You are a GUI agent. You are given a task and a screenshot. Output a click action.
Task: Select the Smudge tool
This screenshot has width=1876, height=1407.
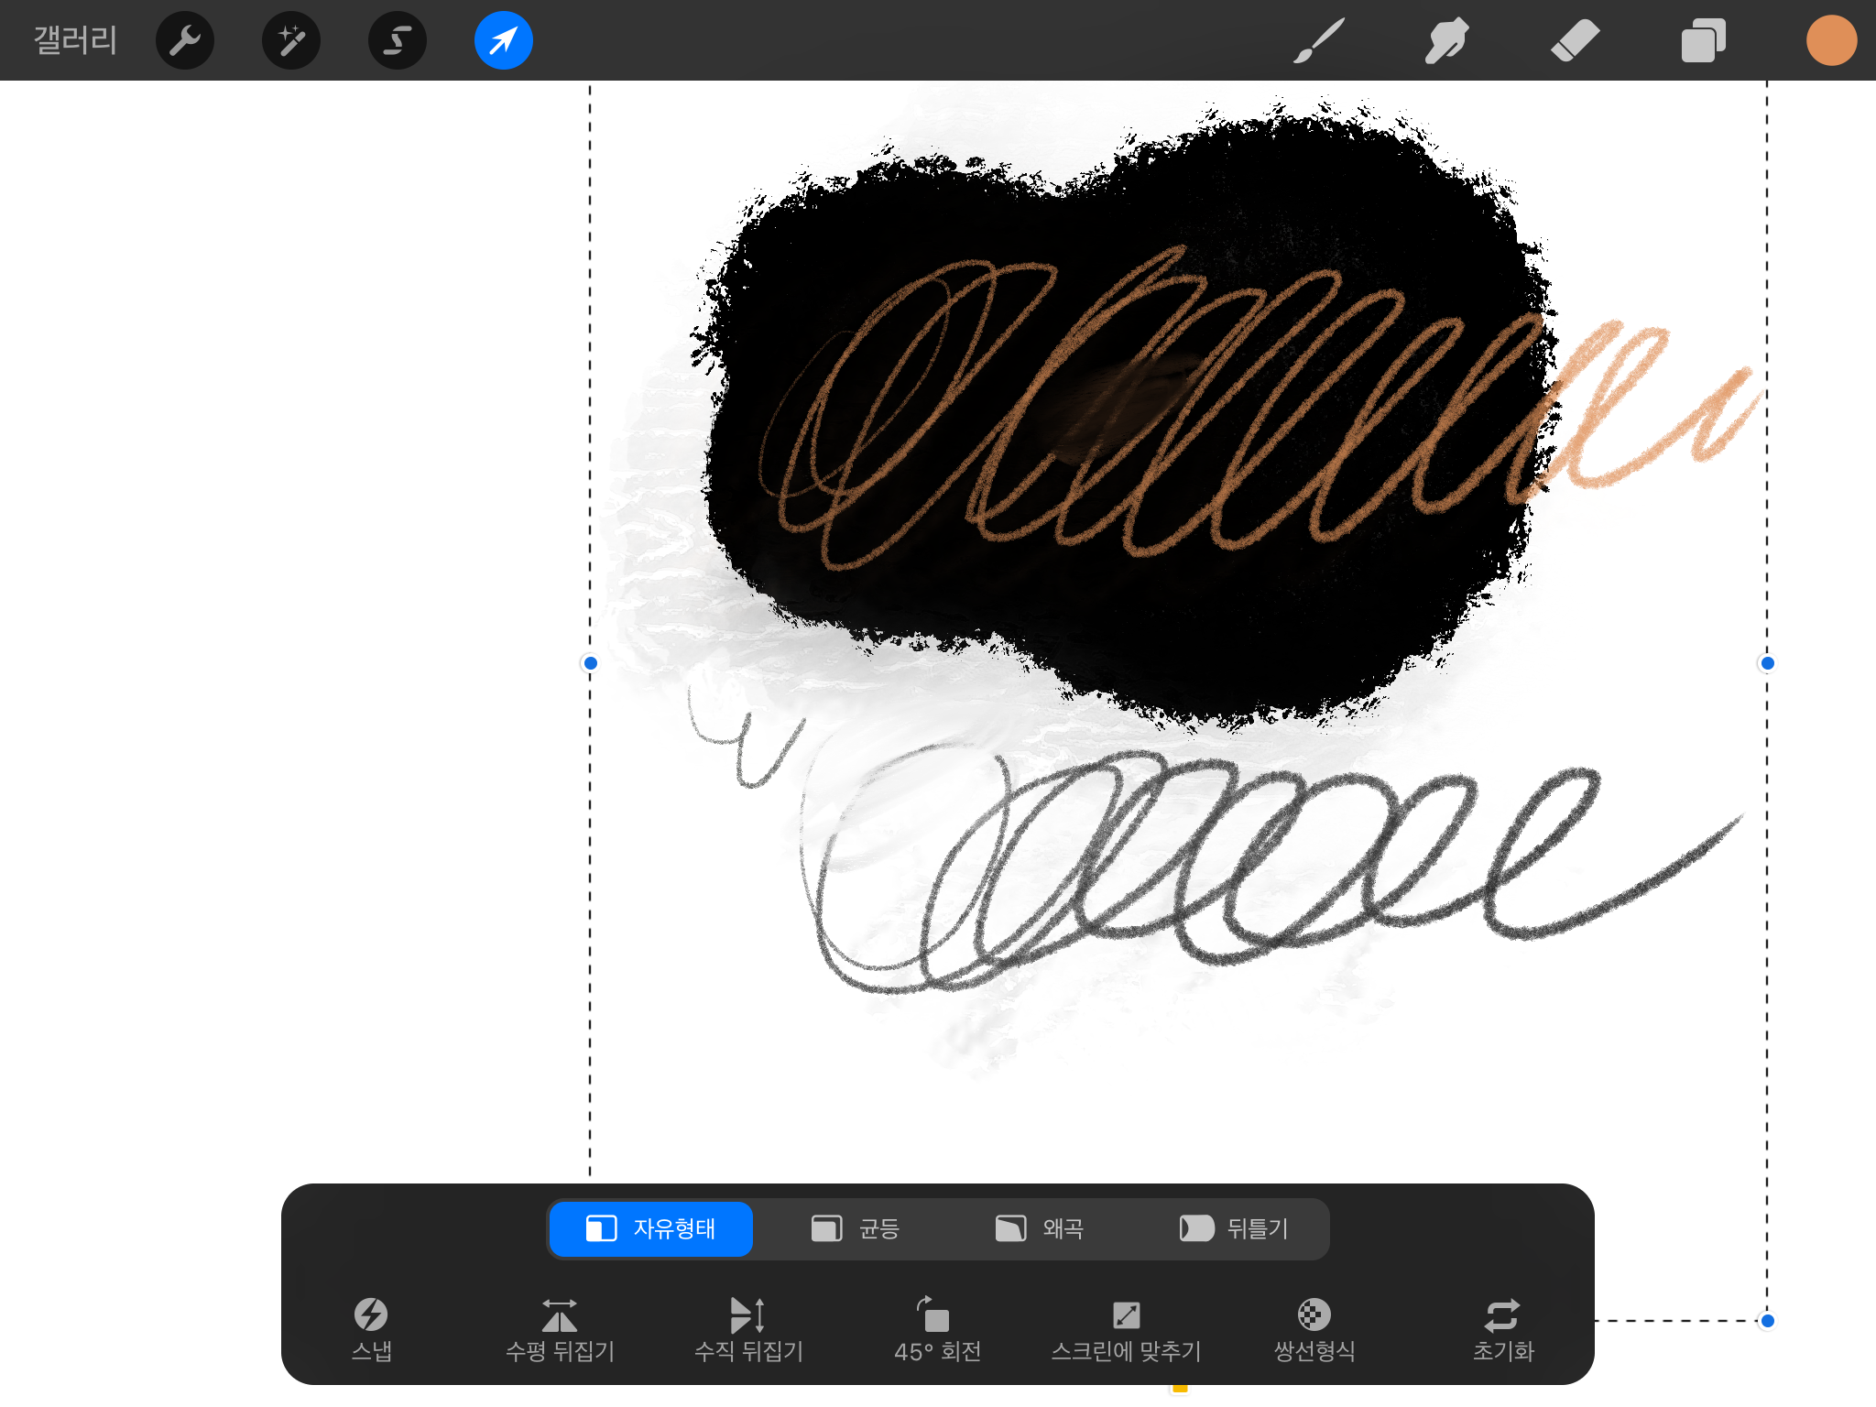click(x=1446, y=40)
